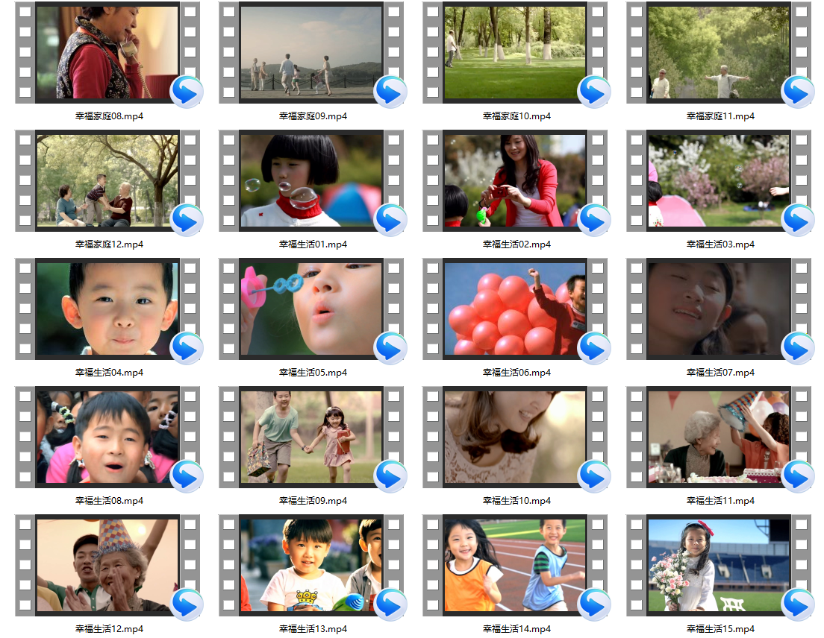Click the file name 幸福生活09.mp4
This screenshot has width=824, height=638.
tap(313, 501)
